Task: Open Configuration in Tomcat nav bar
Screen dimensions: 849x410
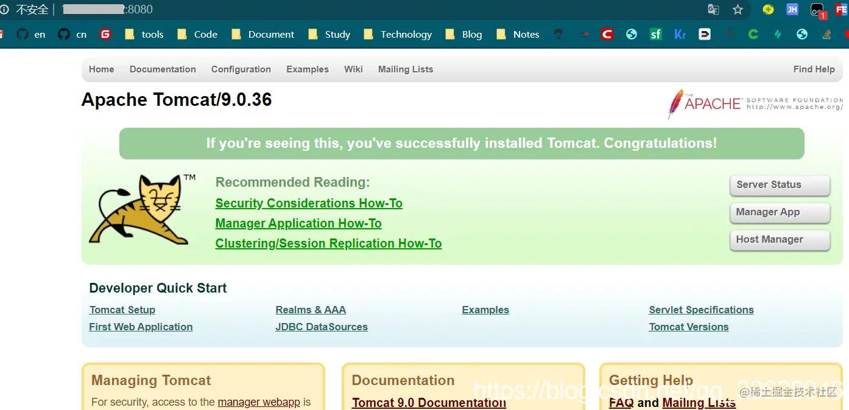Action: (241, 69)
